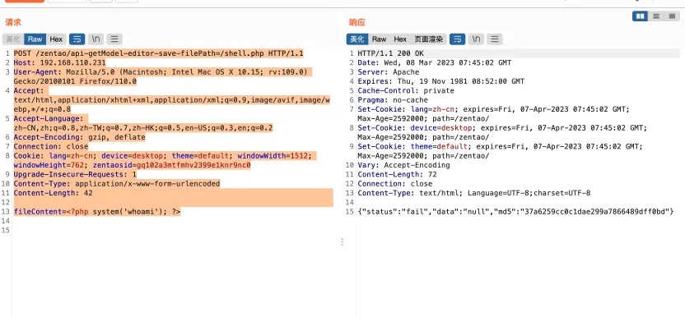Open the request panel hamburger options menu
Image resolution: width=685 pixels, height=317 pixels.
click(114, 39)
